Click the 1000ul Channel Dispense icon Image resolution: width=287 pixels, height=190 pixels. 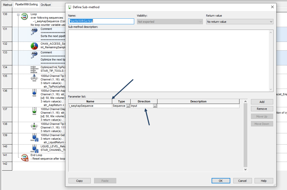point(34,111)
